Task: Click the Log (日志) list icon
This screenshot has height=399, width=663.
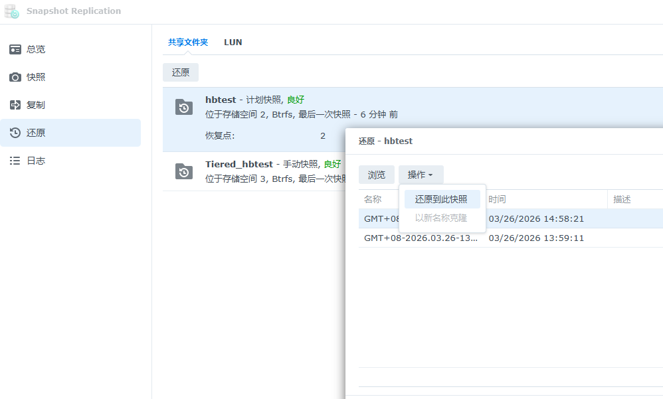Action: 15,161
